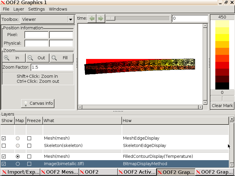235x176 pixels.
Task: Open the Settings menu
Action: pos(36,9)
